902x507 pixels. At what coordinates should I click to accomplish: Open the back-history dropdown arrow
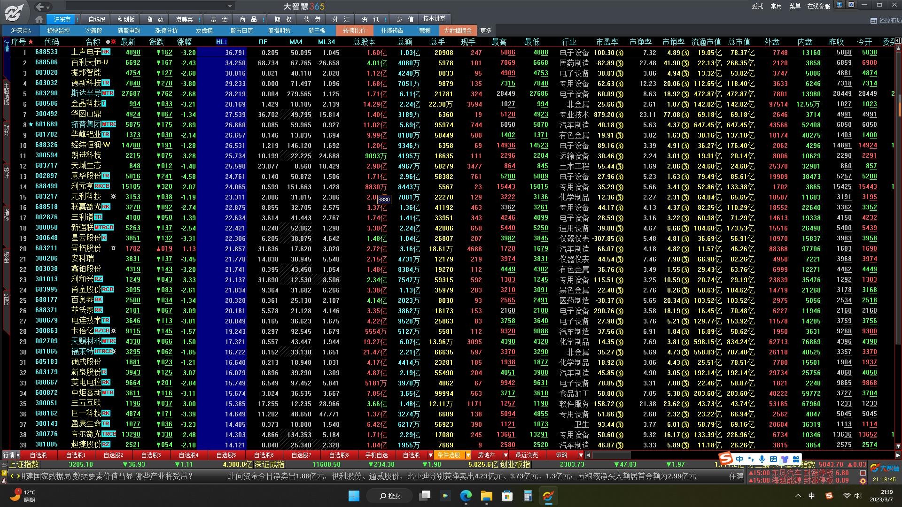click(48, 7)
